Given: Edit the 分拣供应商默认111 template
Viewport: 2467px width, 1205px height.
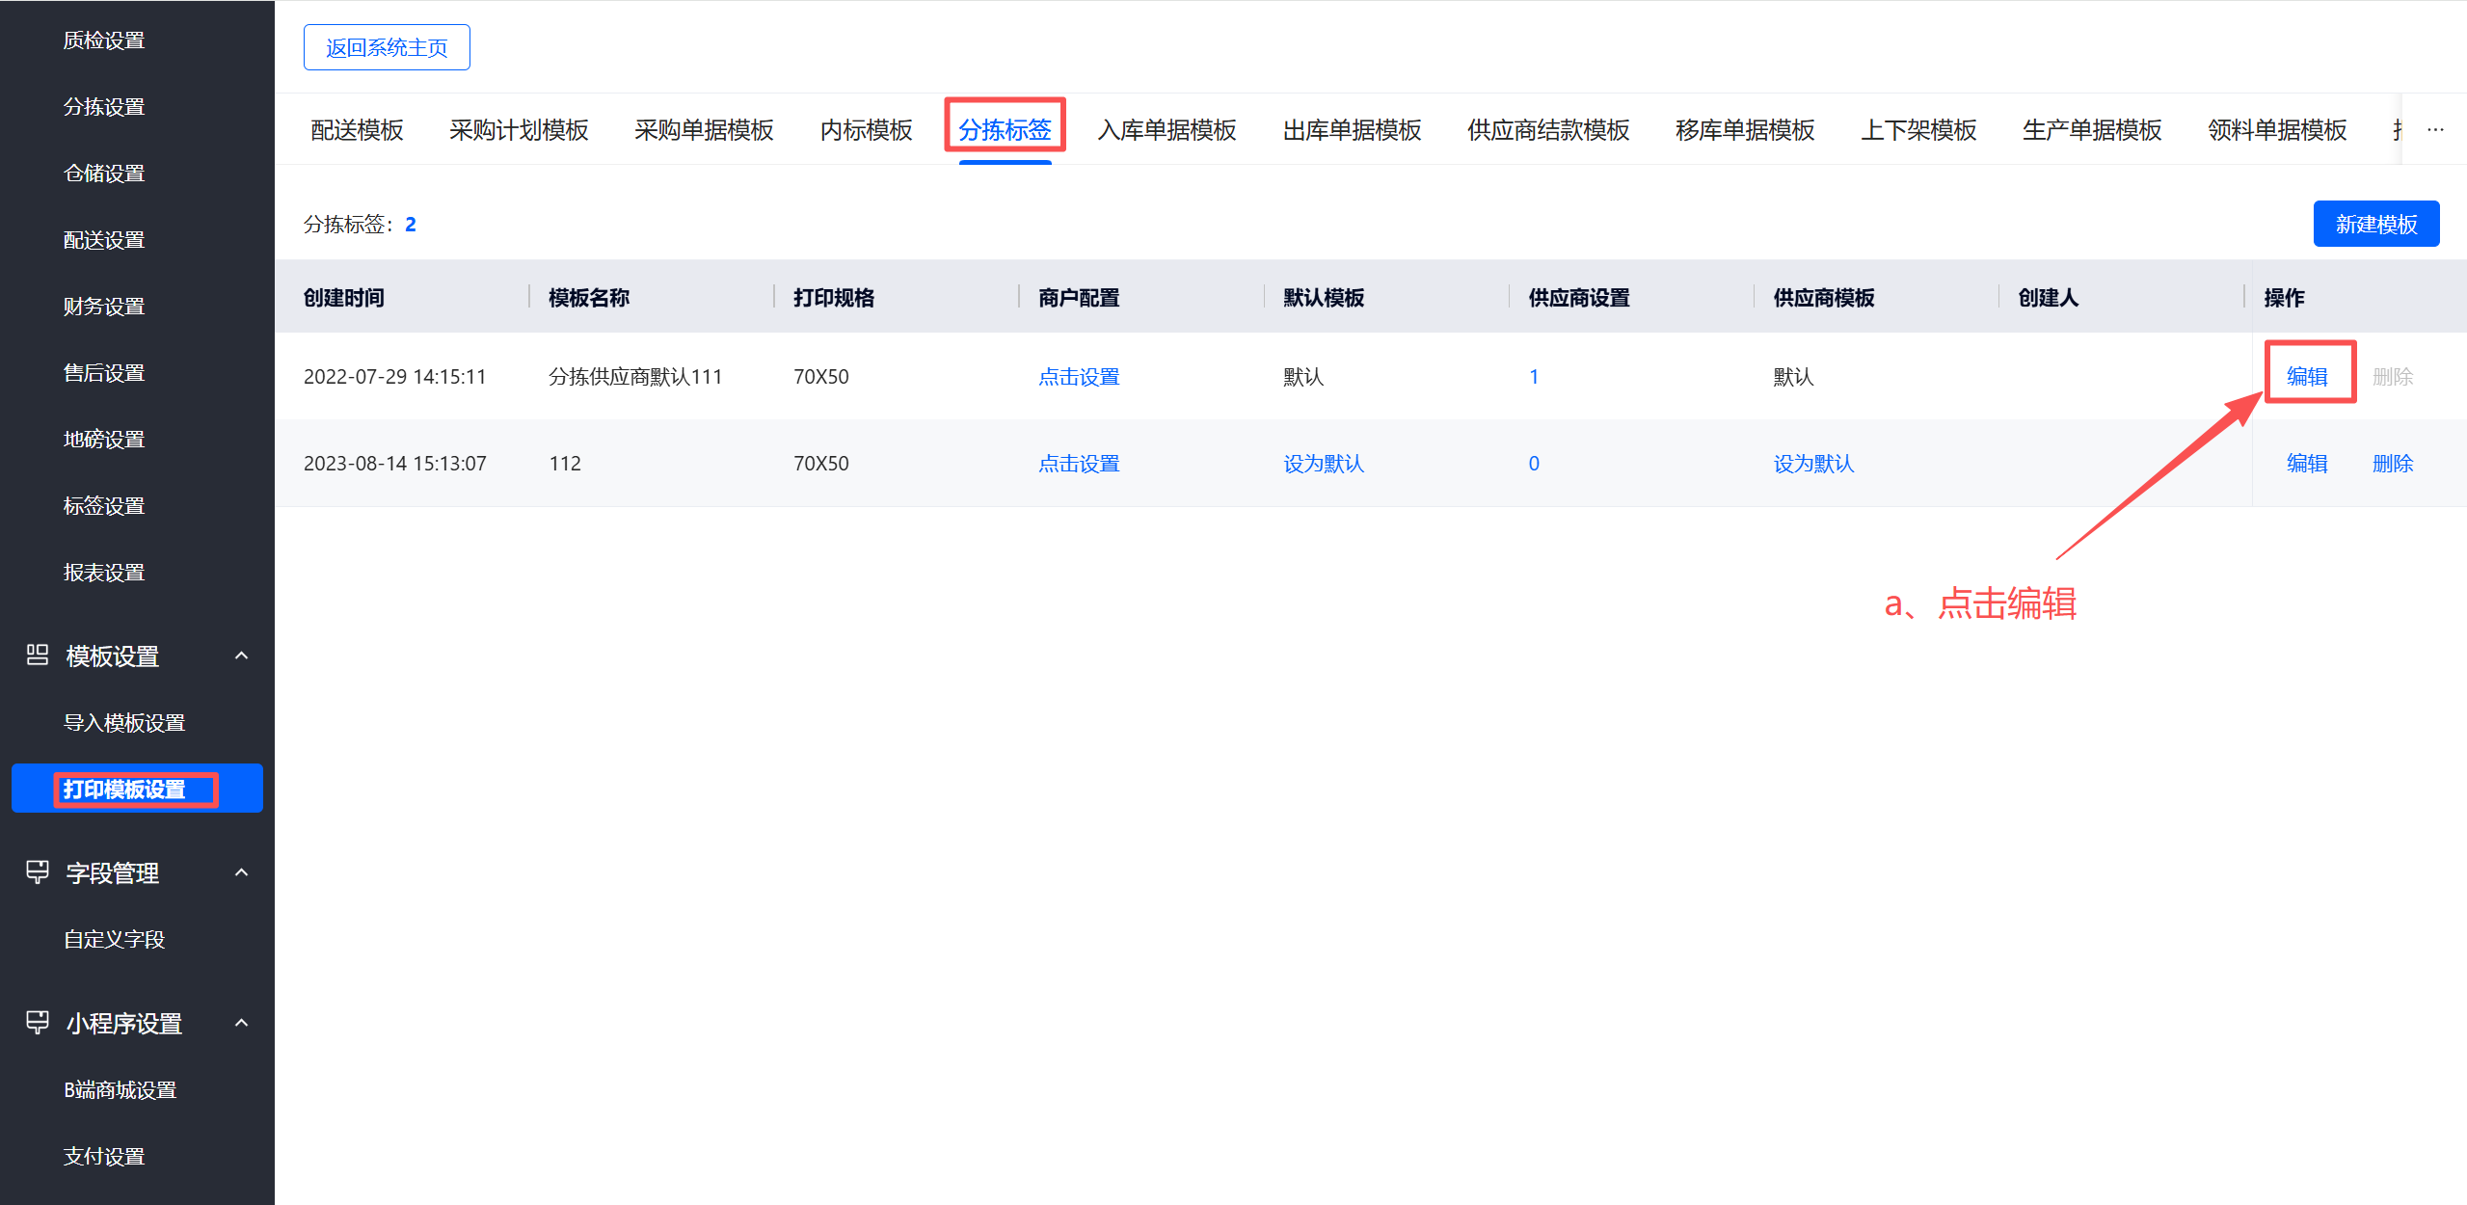Looking at the screenshot, I should coord(2307,376).
